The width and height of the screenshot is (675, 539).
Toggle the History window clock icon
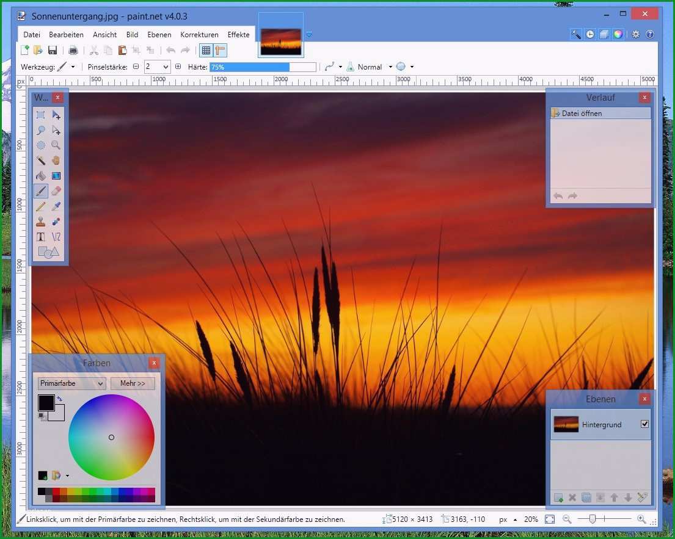590,34
